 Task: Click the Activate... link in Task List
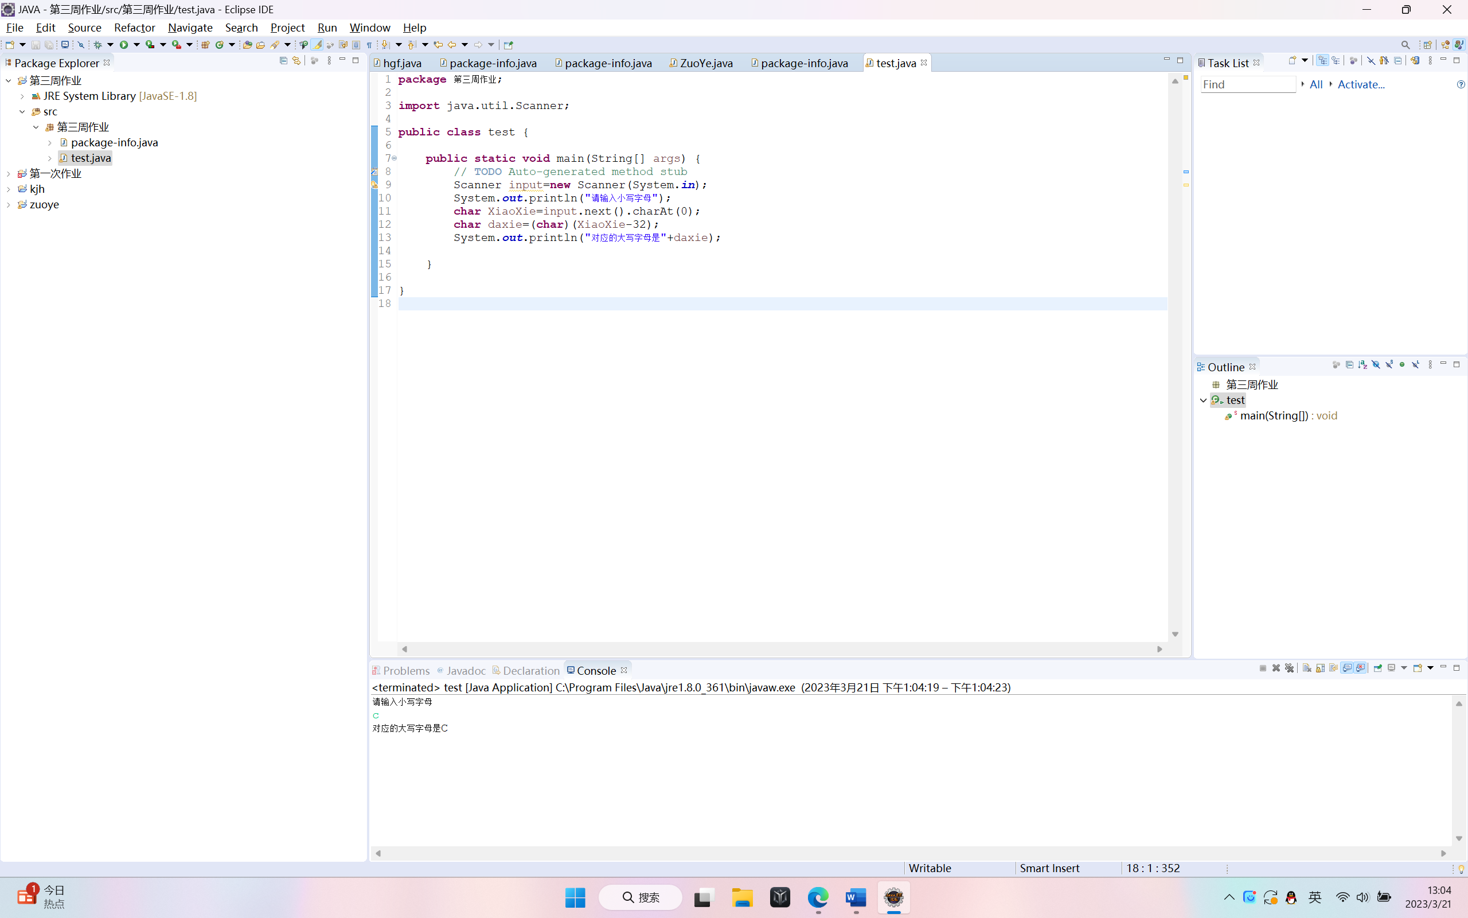(x=1361, y=84)
